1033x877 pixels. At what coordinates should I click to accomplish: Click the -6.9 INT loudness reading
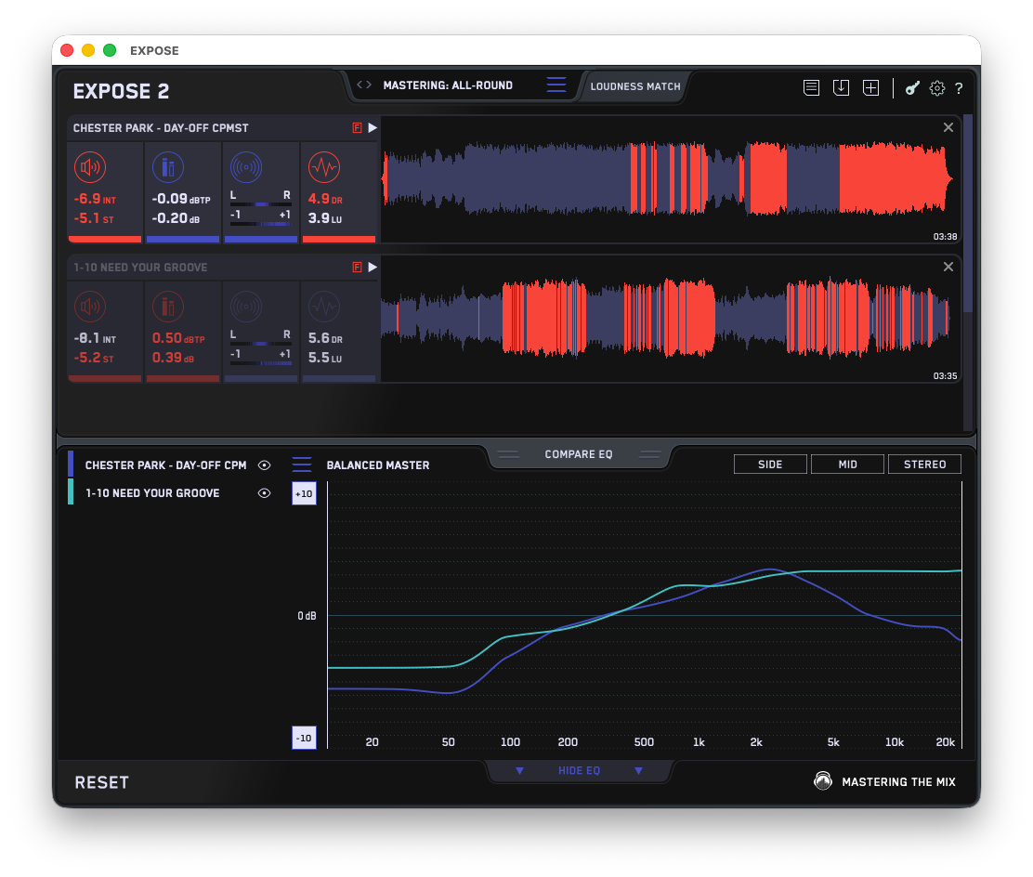[95, 199]
